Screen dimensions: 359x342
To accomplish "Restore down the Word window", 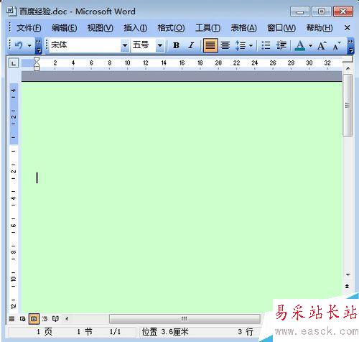I will point(322,11).
